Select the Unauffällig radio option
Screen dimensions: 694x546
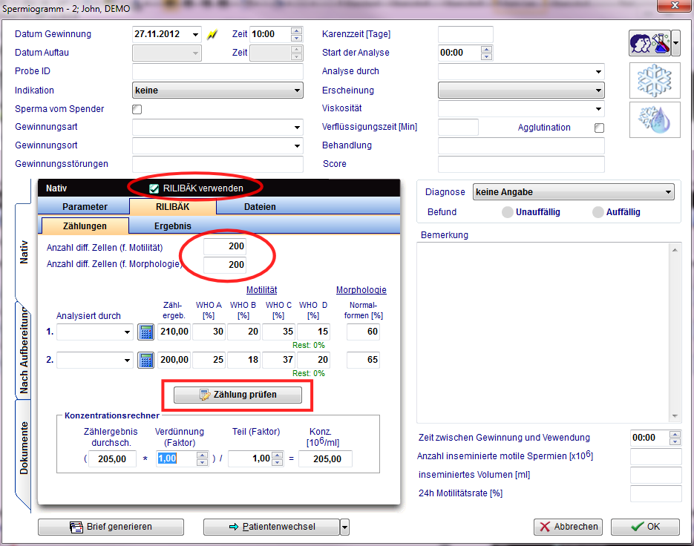(x=507, y=212)
